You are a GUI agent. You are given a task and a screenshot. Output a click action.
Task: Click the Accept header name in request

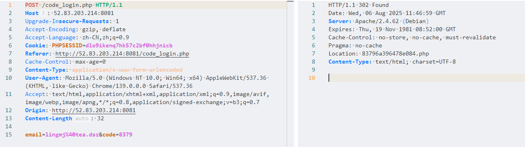coord(35,94)
